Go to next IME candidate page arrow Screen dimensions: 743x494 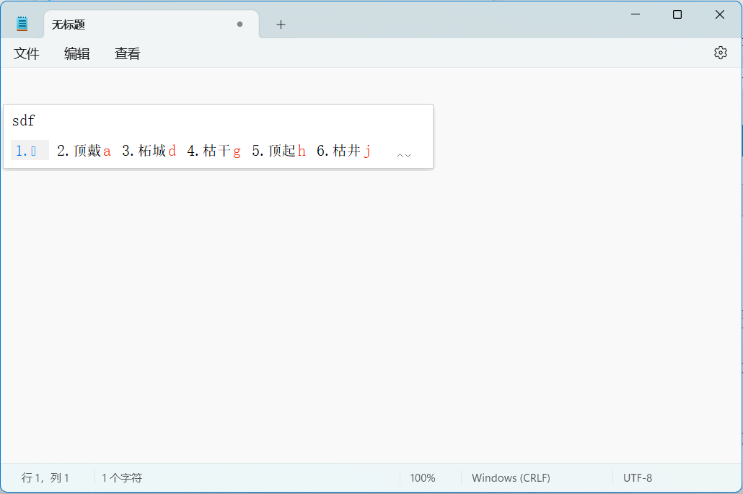point(408,155)
